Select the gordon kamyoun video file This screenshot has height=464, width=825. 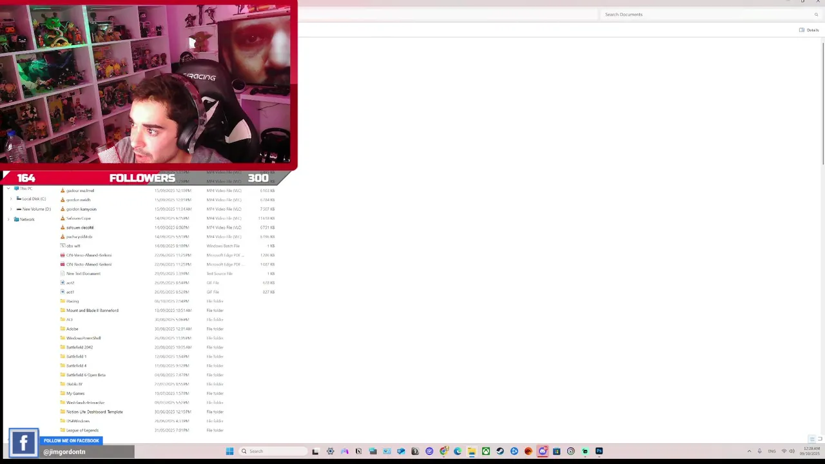[x=81, y=209]
